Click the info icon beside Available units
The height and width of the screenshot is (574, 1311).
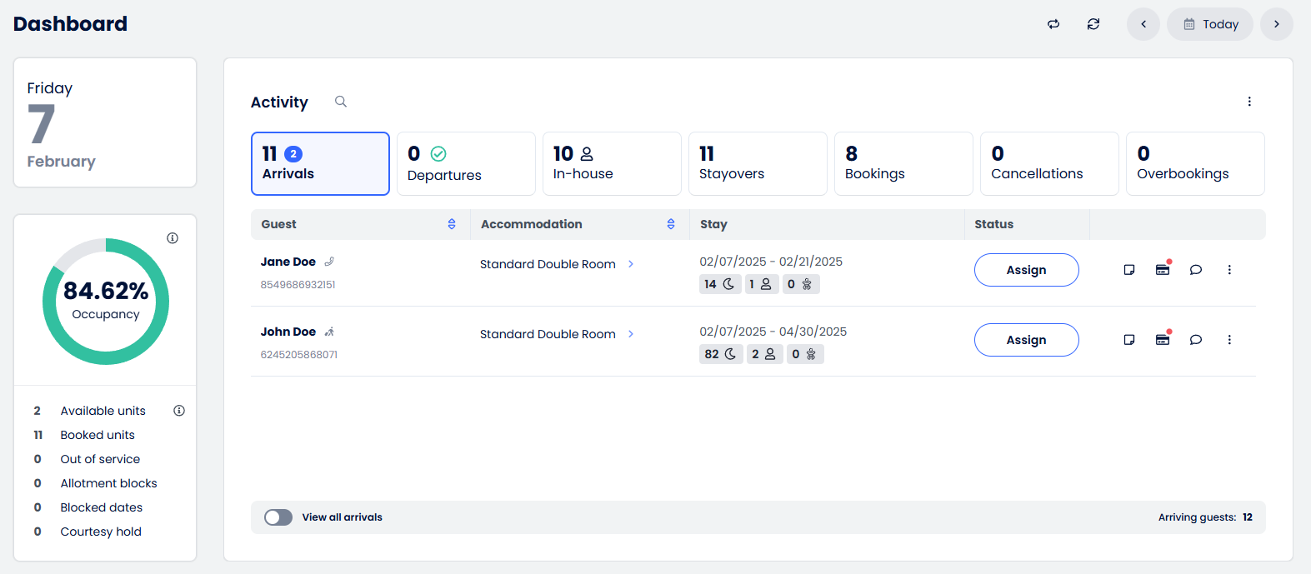tap(179, 411)
